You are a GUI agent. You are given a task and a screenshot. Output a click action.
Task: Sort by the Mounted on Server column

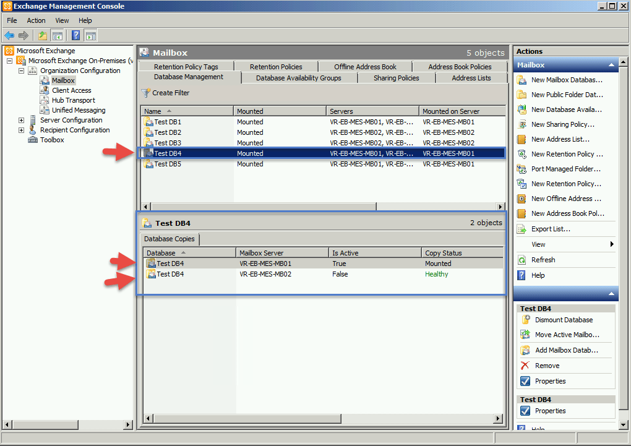(x=462, y=111)
